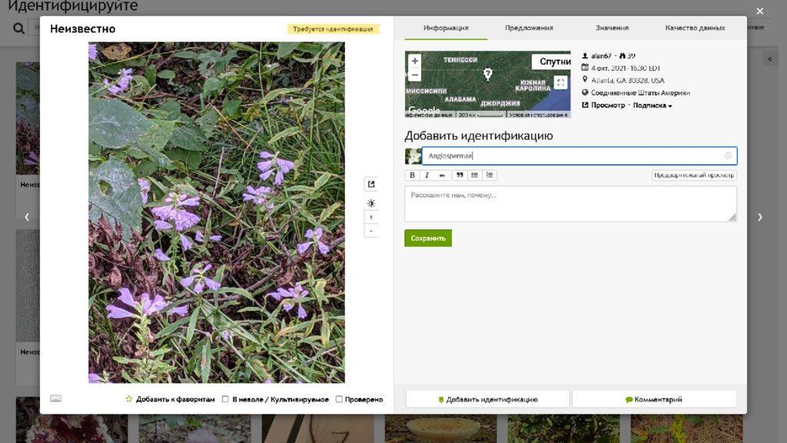
Task: Clear the Angiospermae taxon input
Action: pyautogui.click(x=729, y=155)
